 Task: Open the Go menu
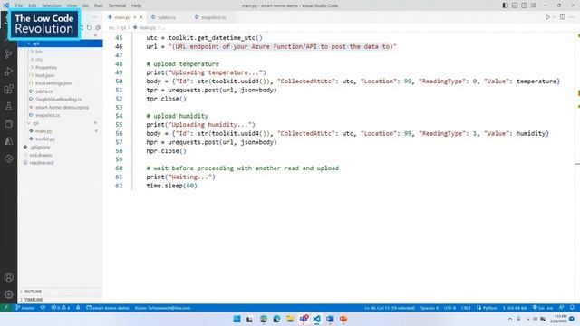(x=85, y=5)
